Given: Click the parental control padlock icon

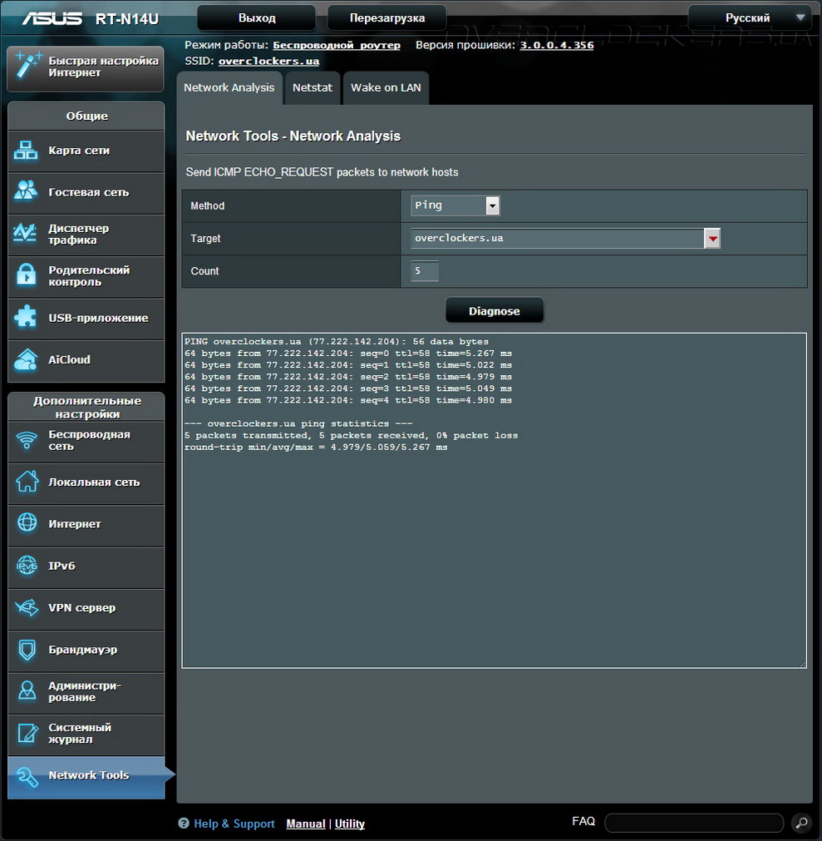Looking at the screenshot, I should pos(27,275).
